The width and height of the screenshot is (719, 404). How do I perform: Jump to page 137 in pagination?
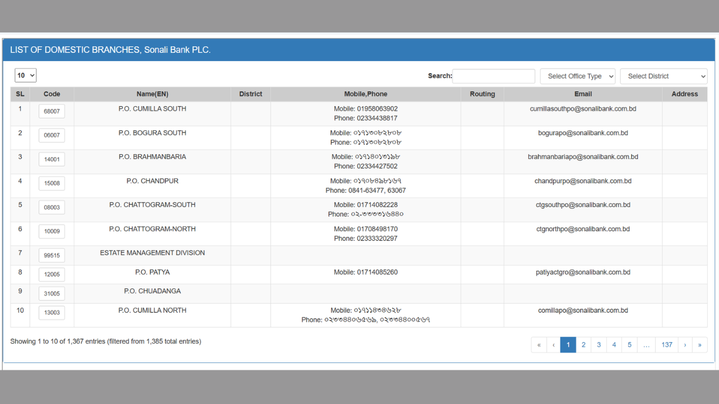coord(667,345)
